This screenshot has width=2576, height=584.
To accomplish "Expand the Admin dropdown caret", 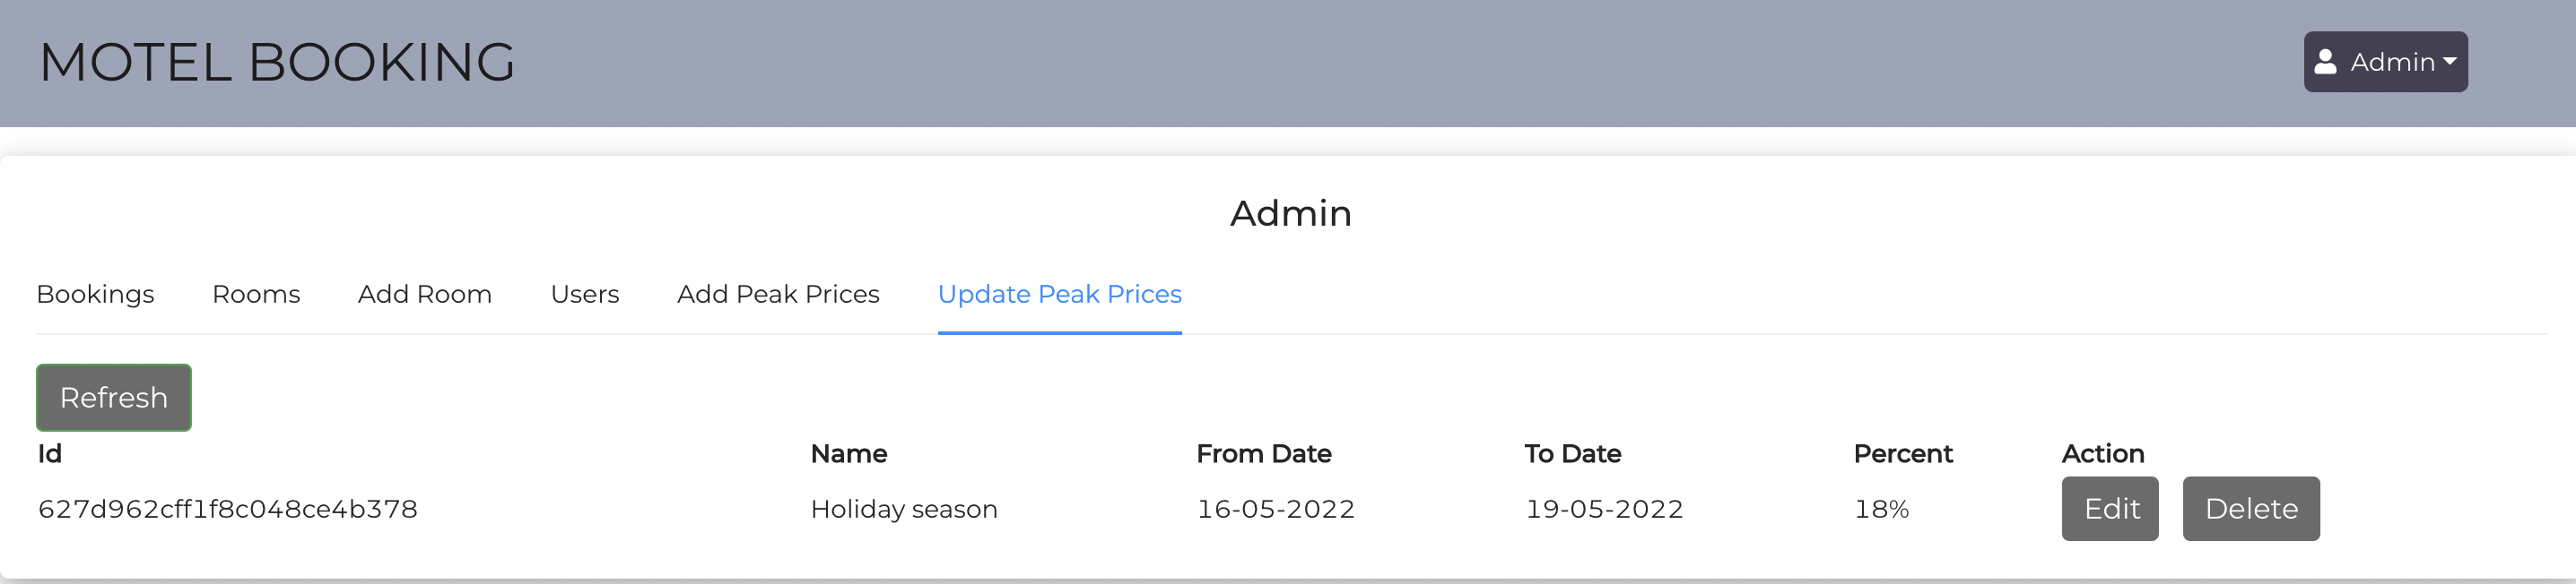I will 2449,62.
